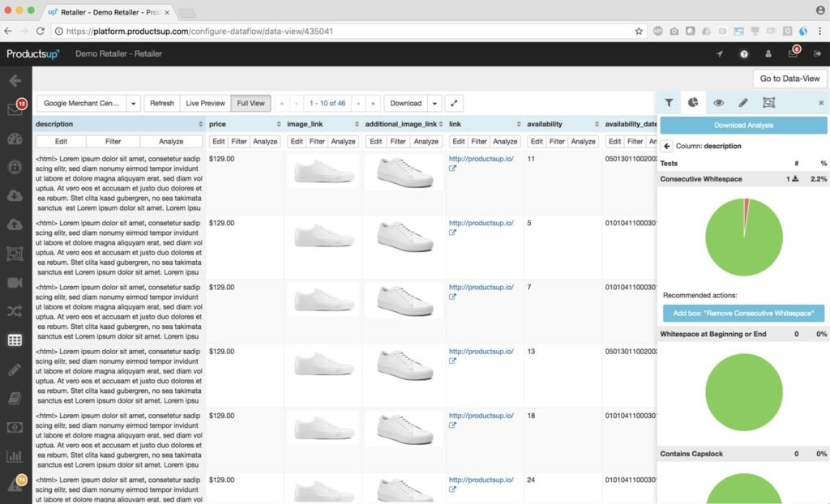Open warning alerts with 74 badge
The image size is (830, 504).
click(x=16, y=484)
